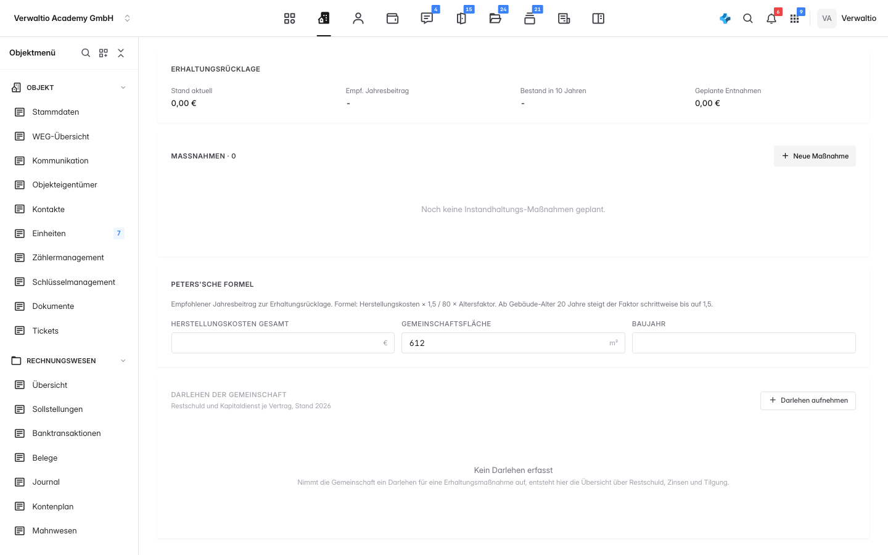Open Stammdaten in the sidebar

pyautogui.click(x=69, y=112)
